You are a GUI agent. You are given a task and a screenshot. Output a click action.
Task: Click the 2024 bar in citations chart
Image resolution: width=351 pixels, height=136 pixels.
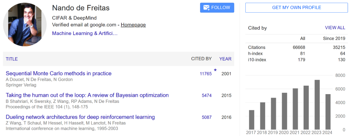coord(328,111)
